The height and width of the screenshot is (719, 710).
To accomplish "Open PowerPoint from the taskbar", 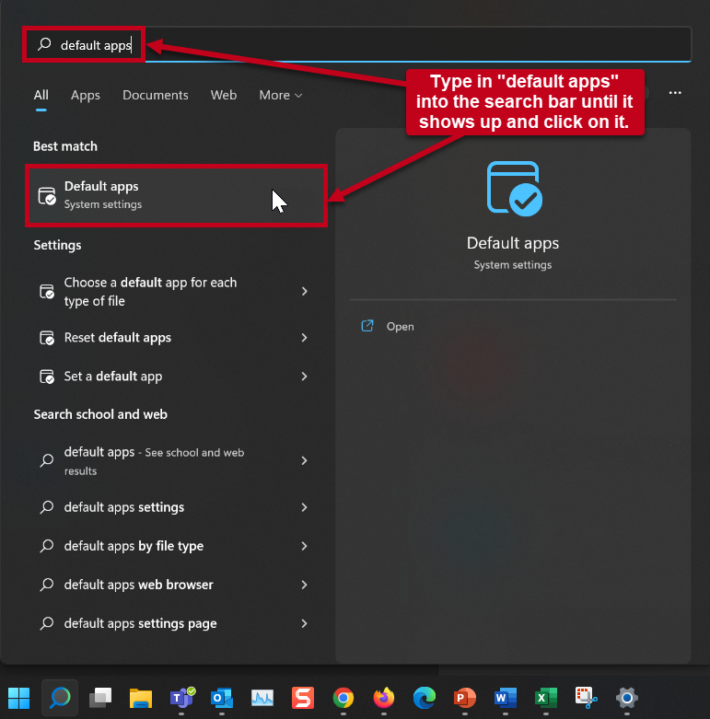I will point(465,698).
